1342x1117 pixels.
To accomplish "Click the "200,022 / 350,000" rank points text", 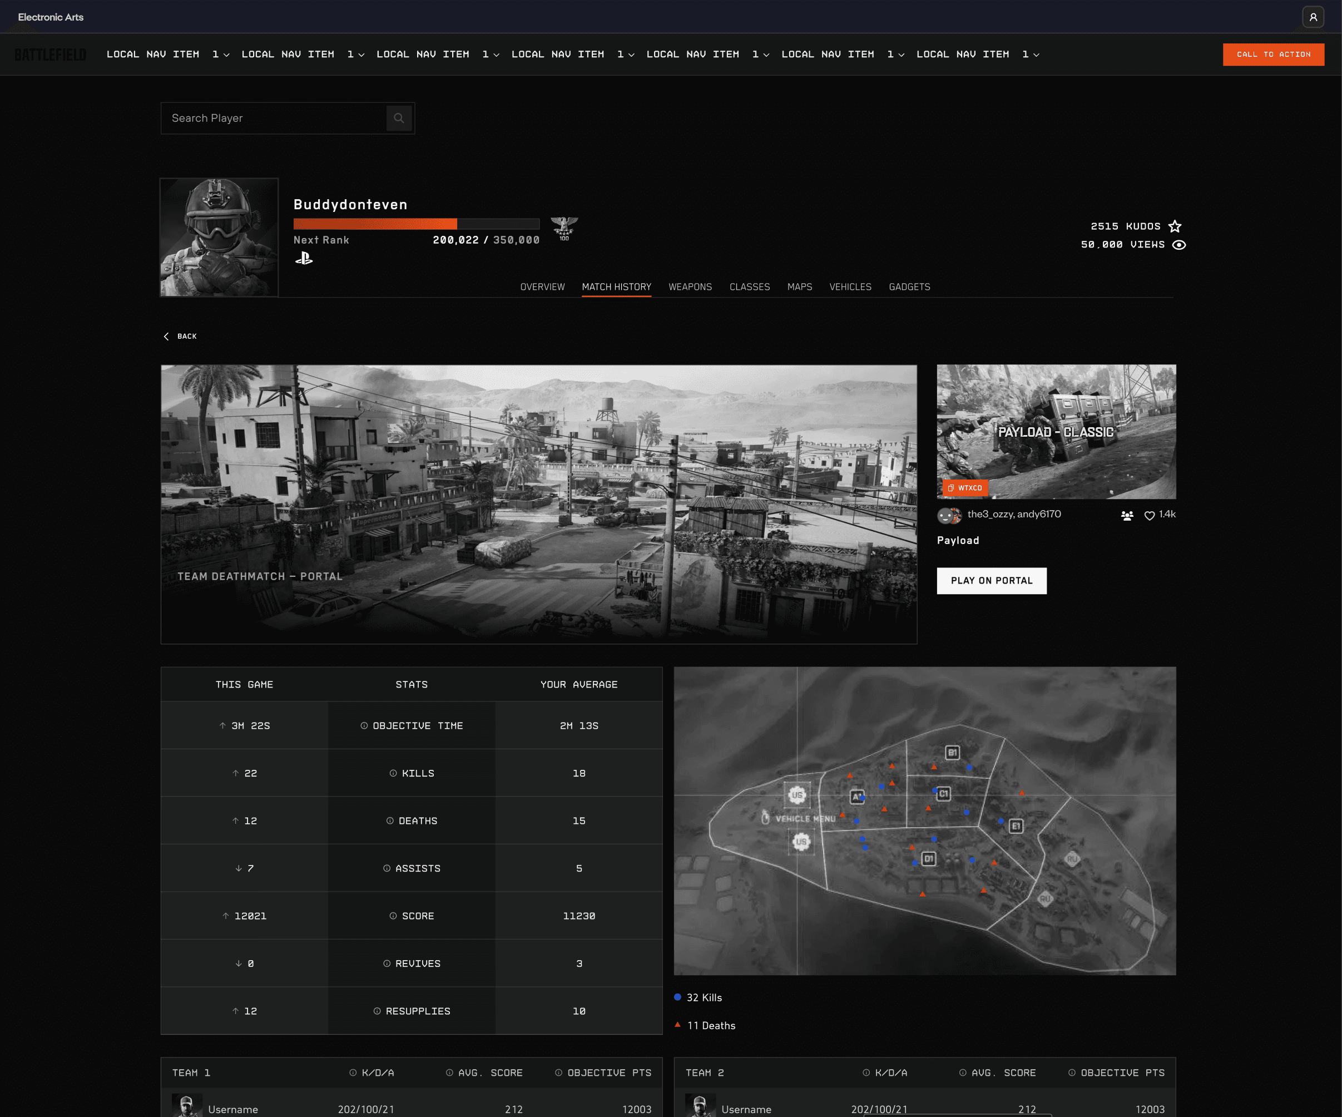I will tap(486, 240).
